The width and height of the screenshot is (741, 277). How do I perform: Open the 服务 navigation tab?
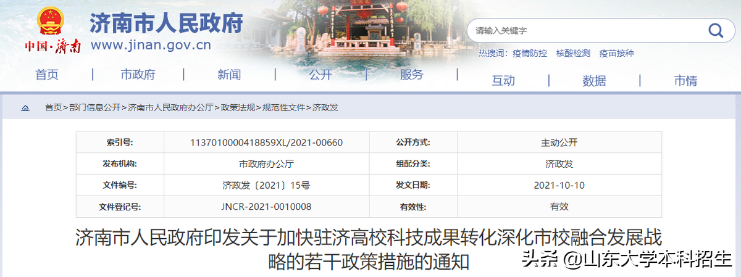point(412,75)
